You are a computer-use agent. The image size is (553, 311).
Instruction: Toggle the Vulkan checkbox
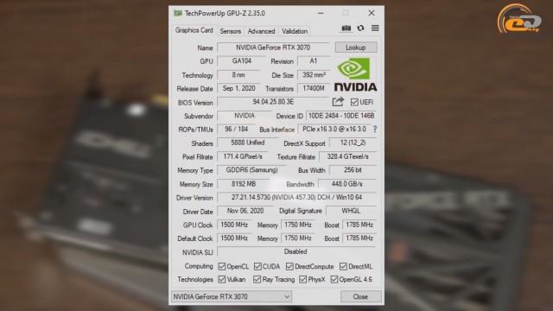(222, 279)
